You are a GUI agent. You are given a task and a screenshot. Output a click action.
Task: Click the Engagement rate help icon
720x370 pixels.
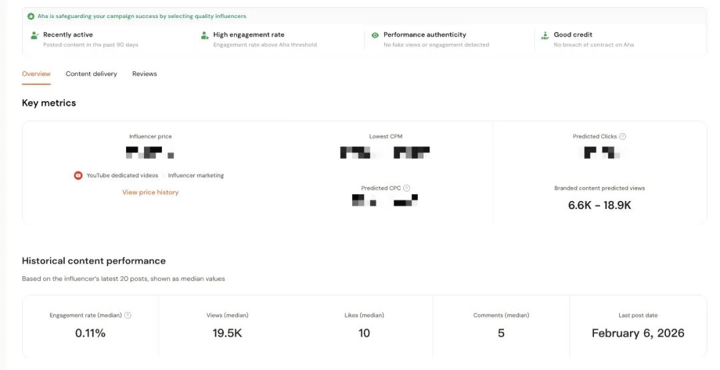pos(128,315)
